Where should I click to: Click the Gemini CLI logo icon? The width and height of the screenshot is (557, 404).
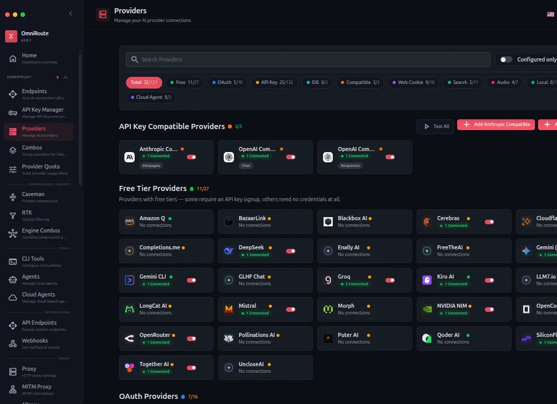pos(130,280)
